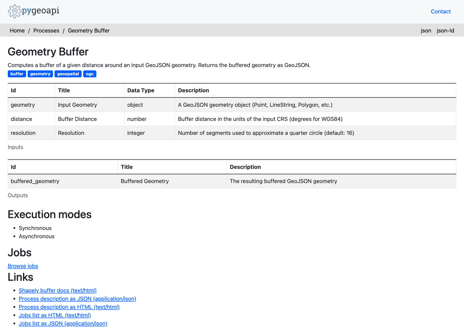
Task: Click the distance input id cell
Action: coord(21,119)
